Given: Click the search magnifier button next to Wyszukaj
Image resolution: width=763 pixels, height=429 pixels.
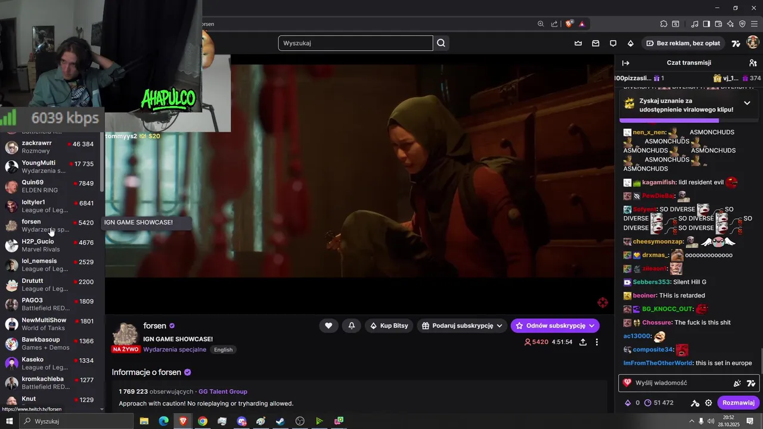Looking at the screenshot, I should pyautogui.click(x=441, y=43).
